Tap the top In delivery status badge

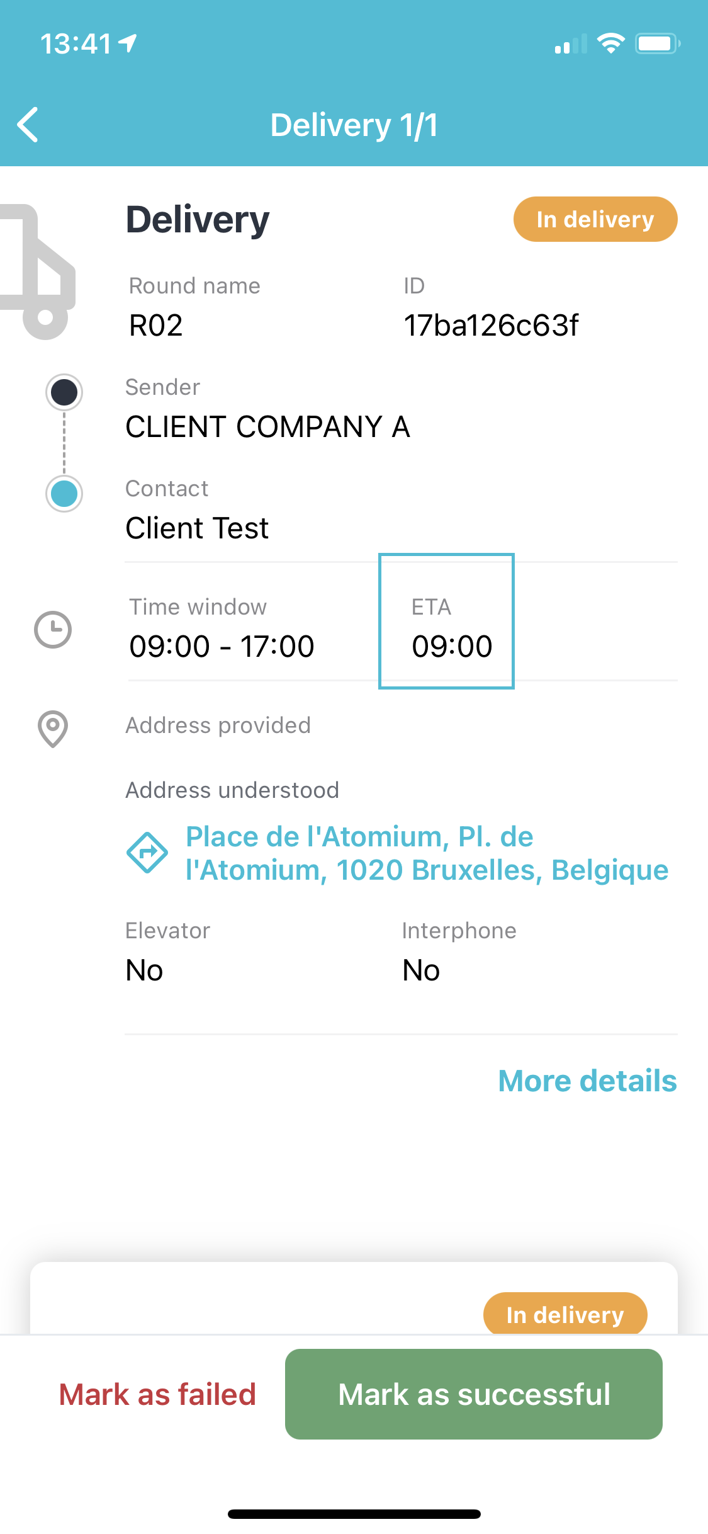[x=595, y=219]
